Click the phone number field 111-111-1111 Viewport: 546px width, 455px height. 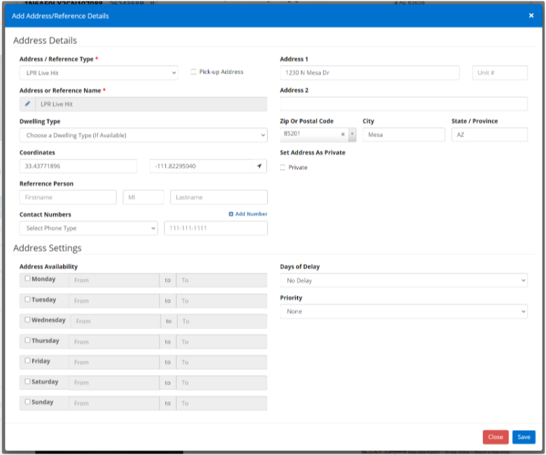pyautogui.click(x=215, y=228)
